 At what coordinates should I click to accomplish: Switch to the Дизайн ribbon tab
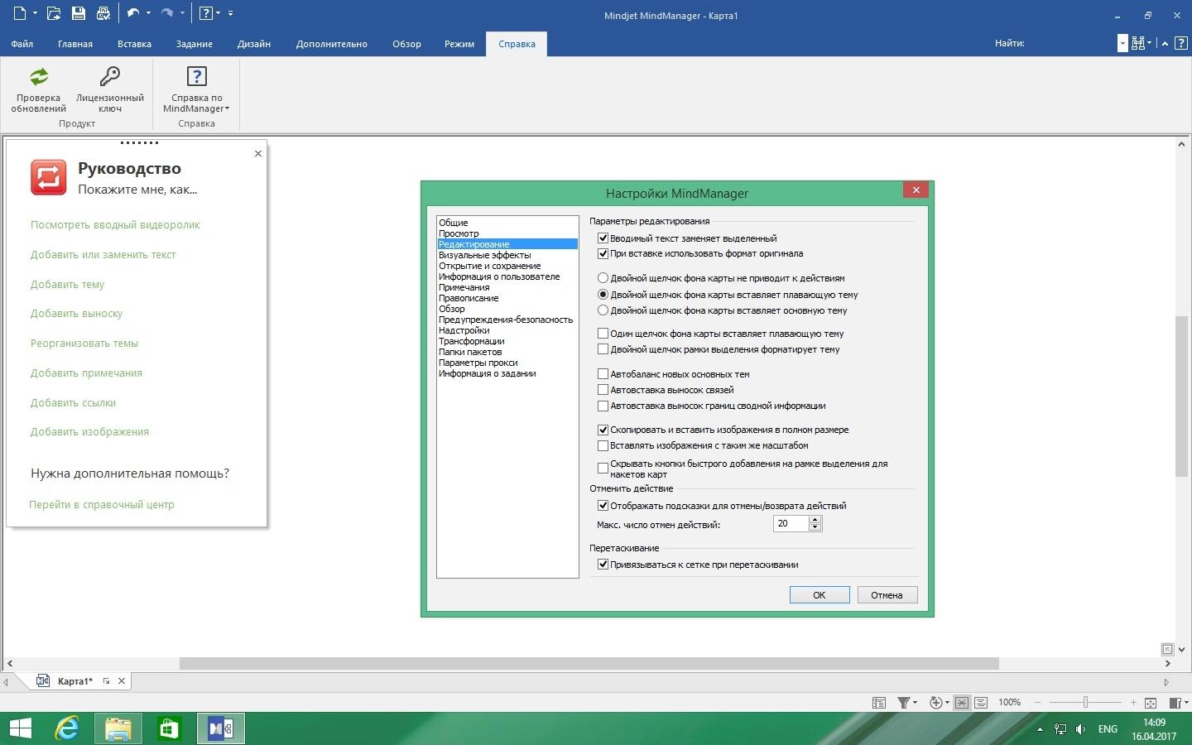(254, 44)
